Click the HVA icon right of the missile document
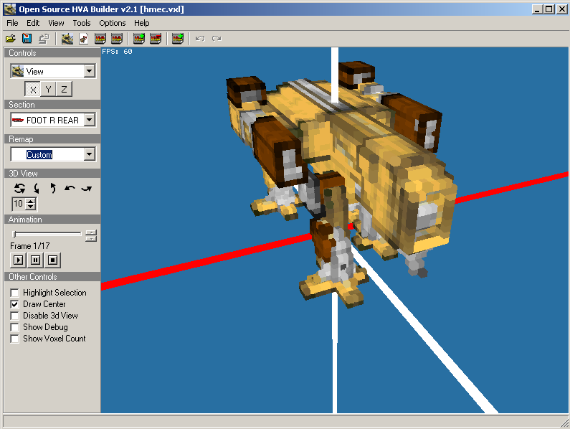The width and height of the screenshot is (570, 429). 100,38
